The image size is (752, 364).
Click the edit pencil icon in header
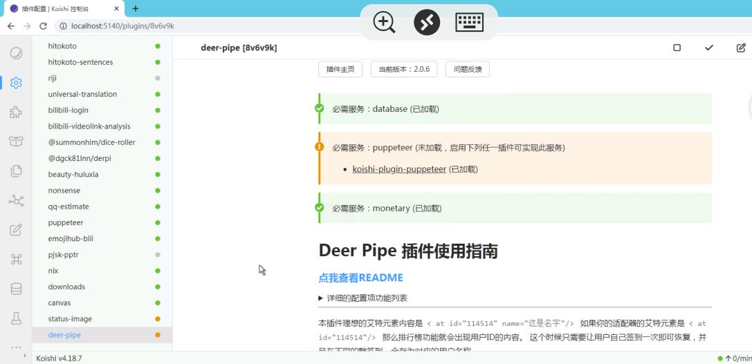coord(741,48)
